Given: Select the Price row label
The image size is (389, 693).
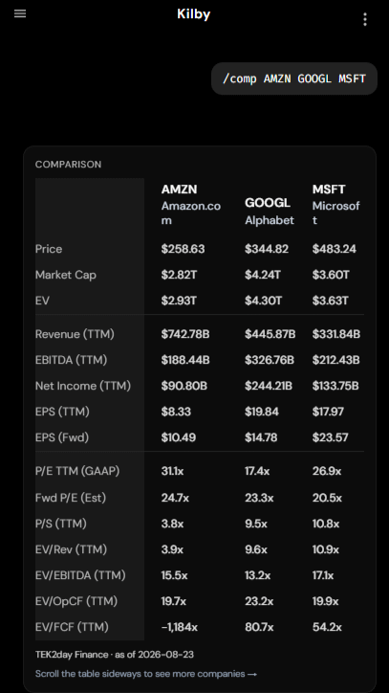Looking at the screenshot, I should tap(49, 249).
